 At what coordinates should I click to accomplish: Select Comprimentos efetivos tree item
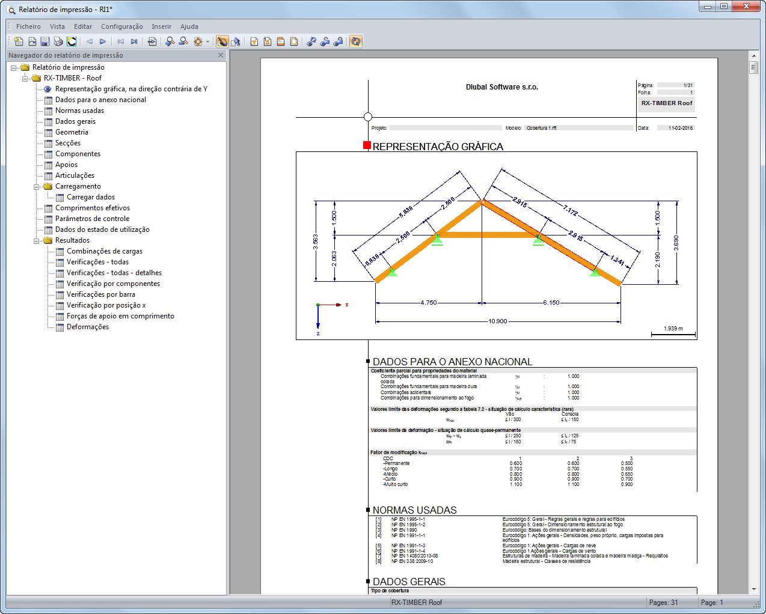click(x=93, y=208)
